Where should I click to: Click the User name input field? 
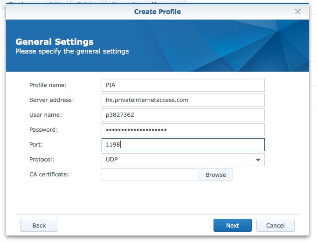[x=183, y=115]
